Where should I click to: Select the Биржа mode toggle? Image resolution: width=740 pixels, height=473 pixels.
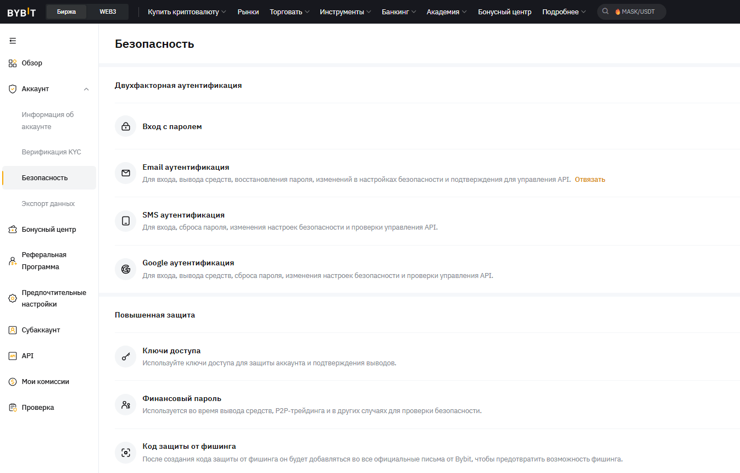66,12
